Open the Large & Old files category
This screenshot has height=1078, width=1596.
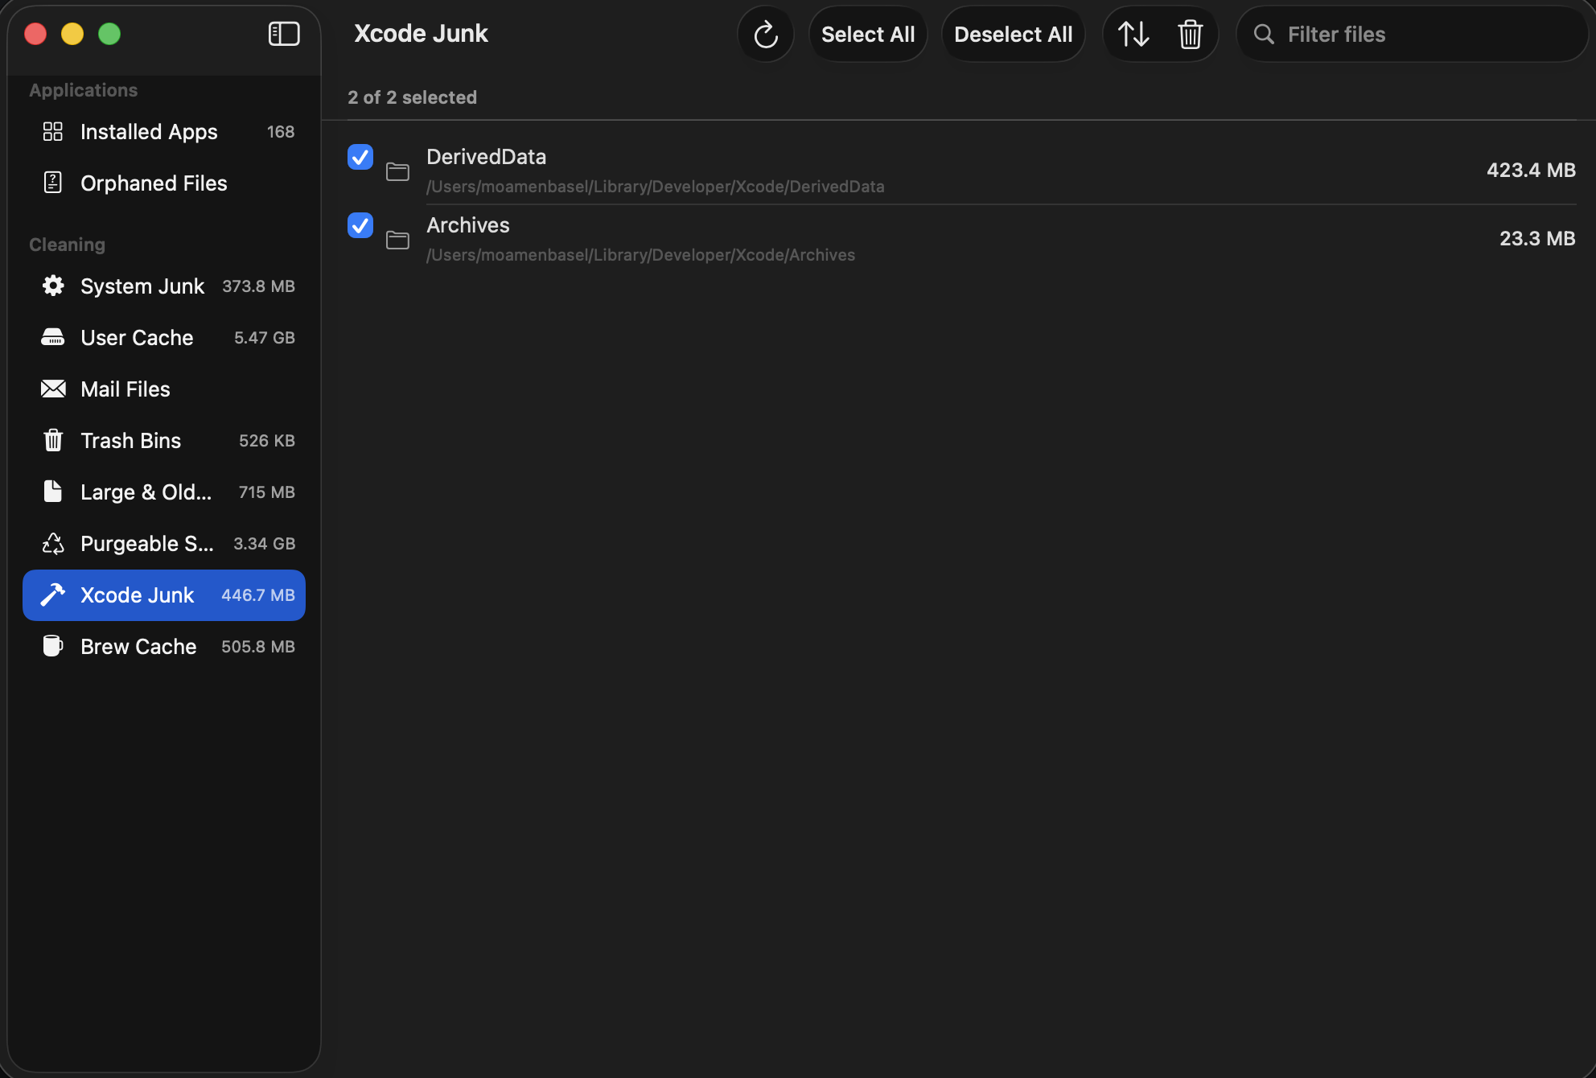(145, 492)
